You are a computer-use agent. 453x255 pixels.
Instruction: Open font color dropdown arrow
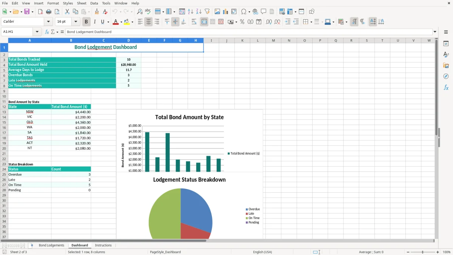[x=121, y=22]
